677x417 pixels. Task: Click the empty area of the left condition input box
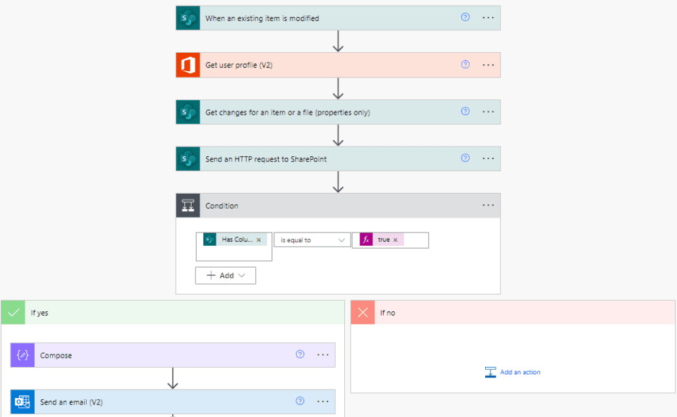point(234,253)
